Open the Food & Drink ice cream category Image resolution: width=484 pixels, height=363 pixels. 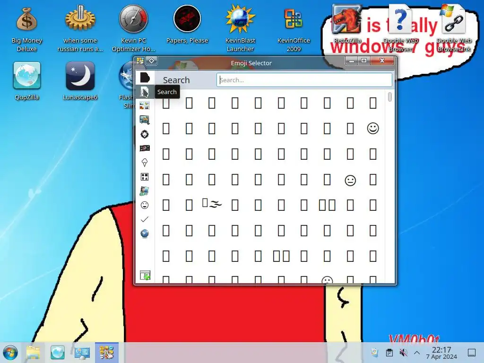(145, 163)
